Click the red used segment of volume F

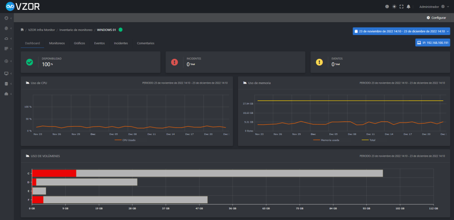pos(38,200)
